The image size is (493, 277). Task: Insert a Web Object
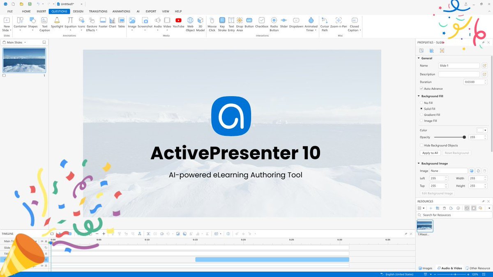coord(190,24)
